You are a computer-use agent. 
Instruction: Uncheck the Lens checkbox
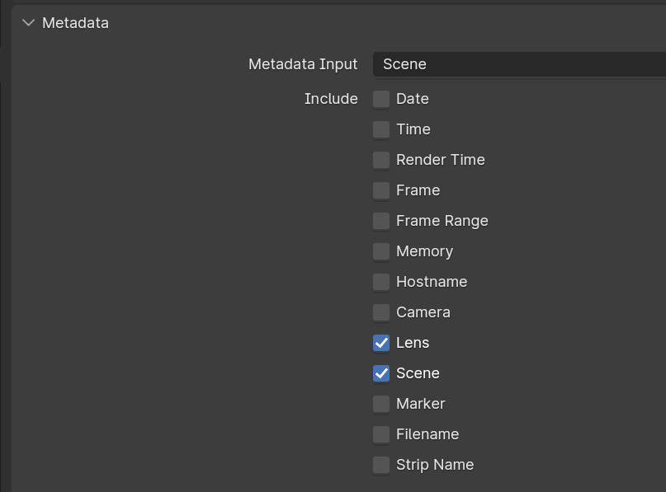[381, 343]
